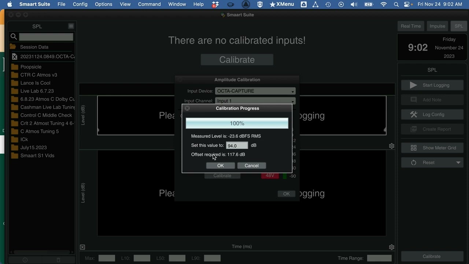Open the Window menu

(177, 4)
